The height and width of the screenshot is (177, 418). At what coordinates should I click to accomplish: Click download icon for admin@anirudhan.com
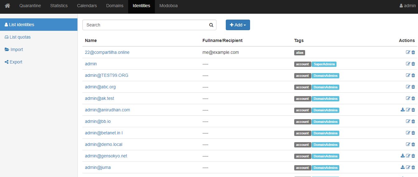[403, 110]
